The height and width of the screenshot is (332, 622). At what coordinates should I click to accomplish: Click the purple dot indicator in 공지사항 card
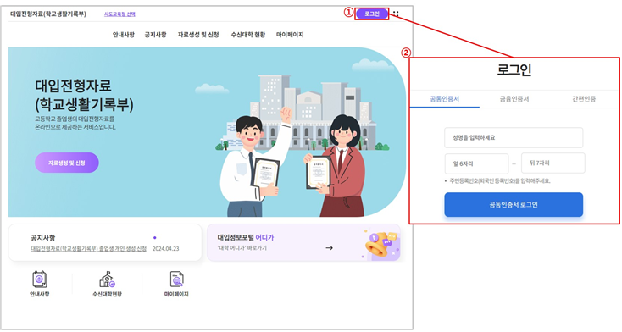[x=155, y=238]
